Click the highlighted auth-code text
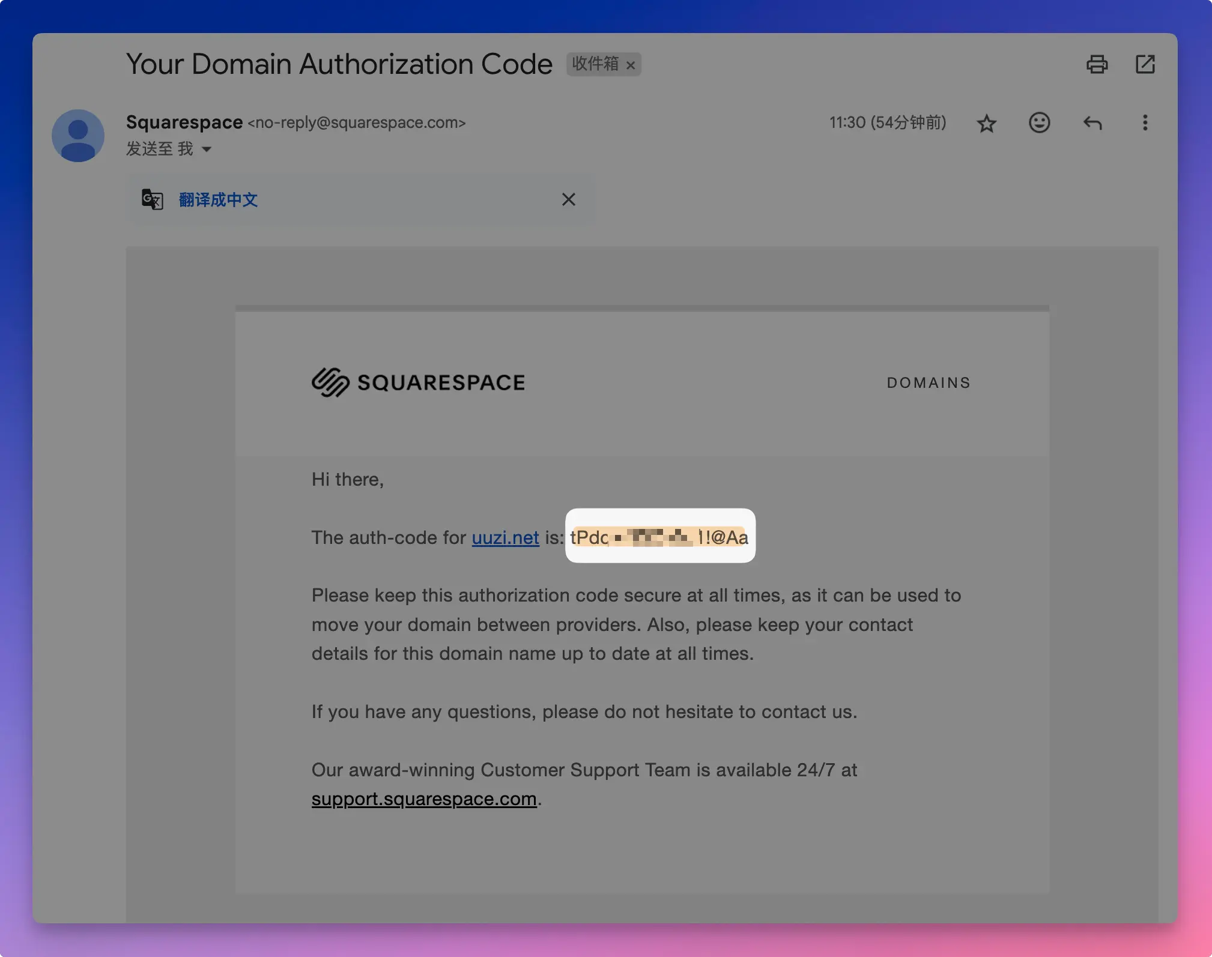Viewport: 1212px width, 957px height. coord(659,537)
